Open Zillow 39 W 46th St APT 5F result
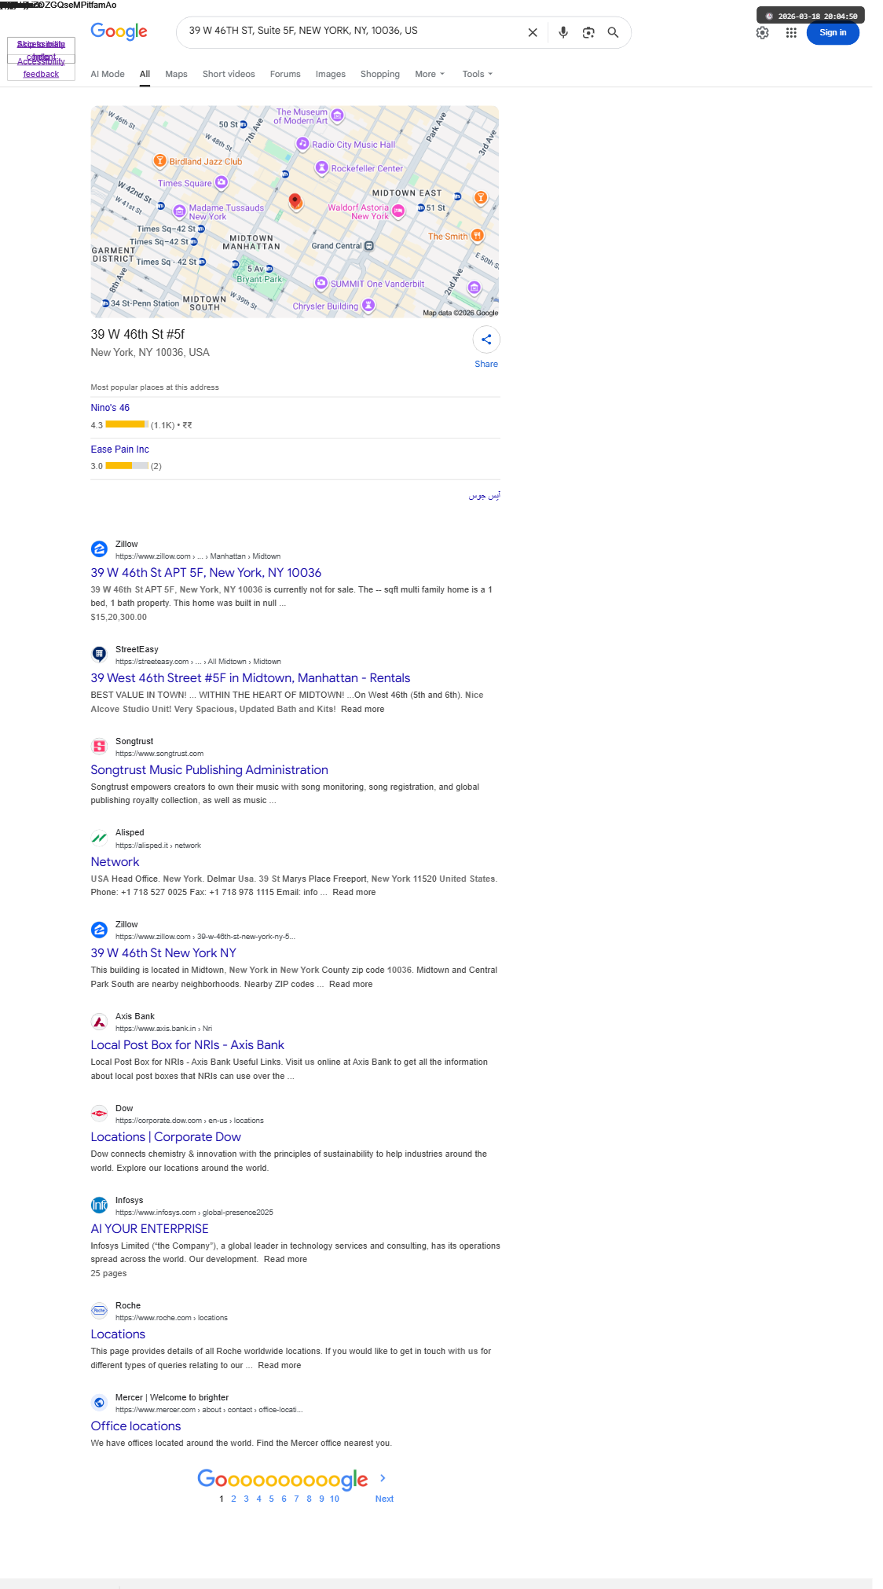 click(206, 573)
